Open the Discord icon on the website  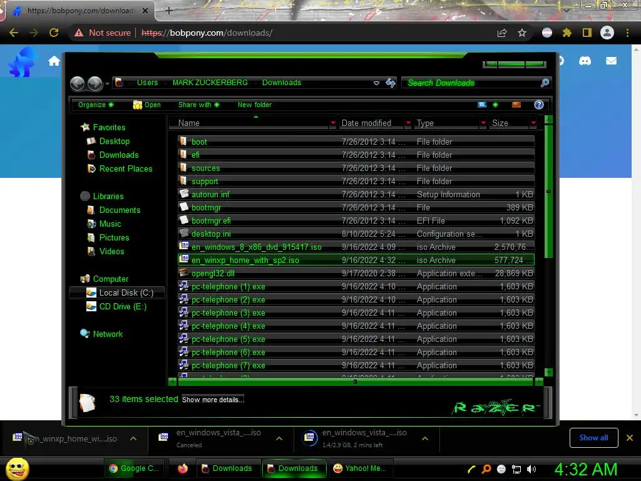click(x=585, y=61)
